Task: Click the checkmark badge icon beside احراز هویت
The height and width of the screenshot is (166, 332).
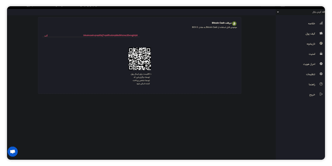Action: coord(321,64)
